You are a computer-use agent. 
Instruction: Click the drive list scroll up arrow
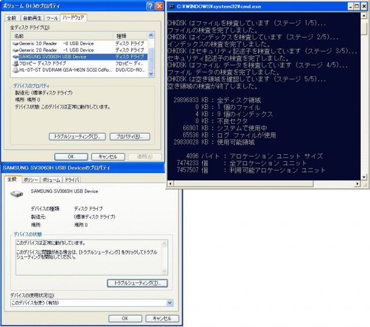[151, 37]
